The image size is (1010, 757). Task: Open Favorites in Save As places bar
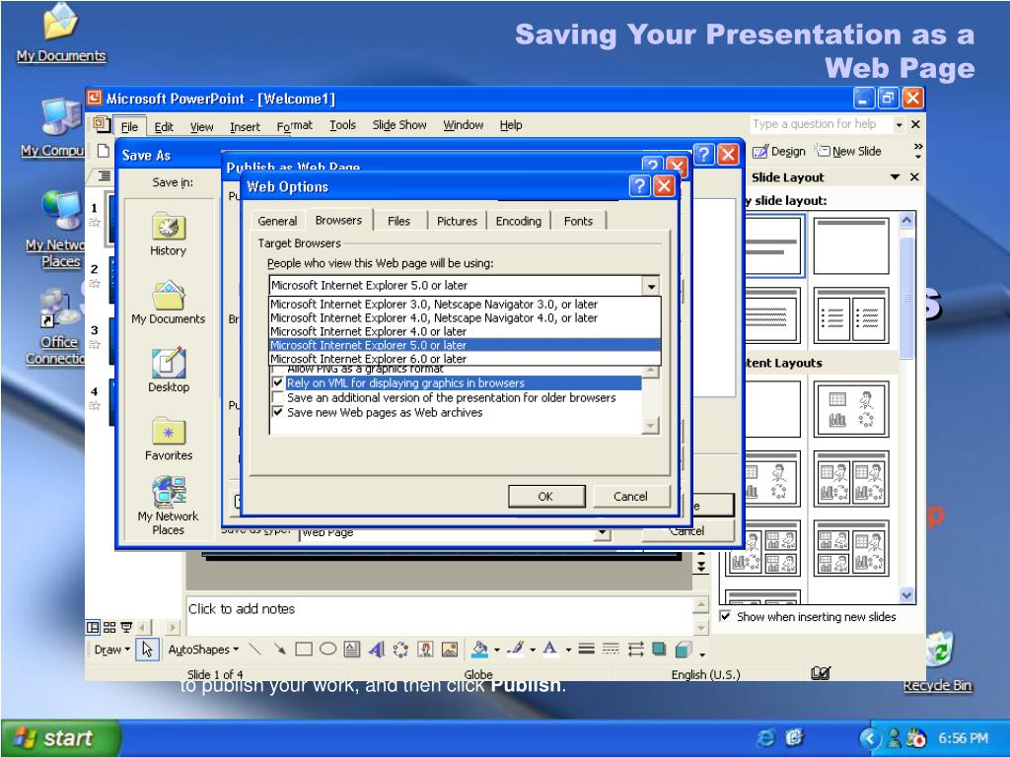click(x=168, y=439)
